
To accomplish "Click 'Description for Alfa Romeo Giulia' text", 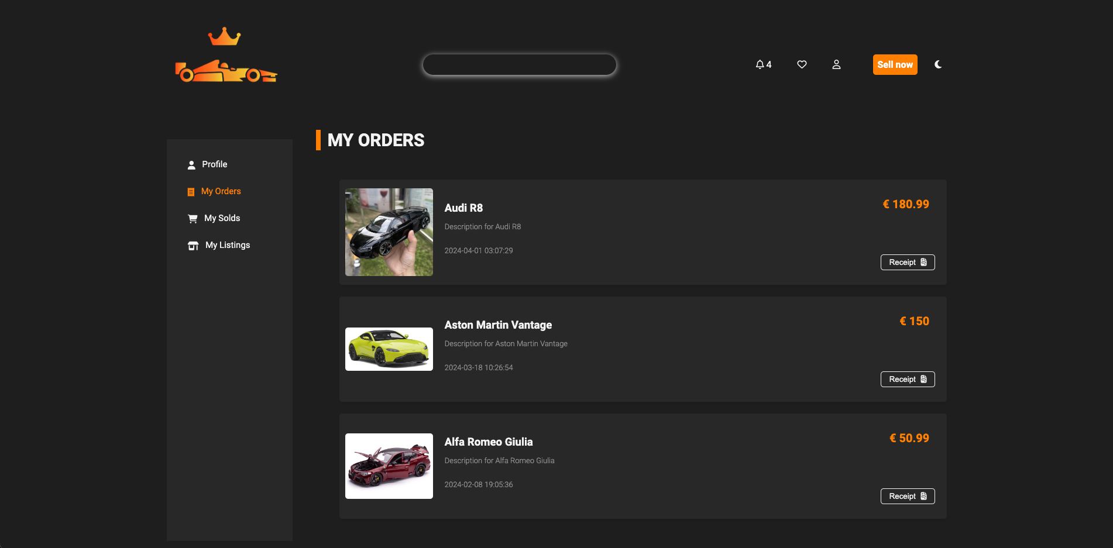I will tap(500, 460).
